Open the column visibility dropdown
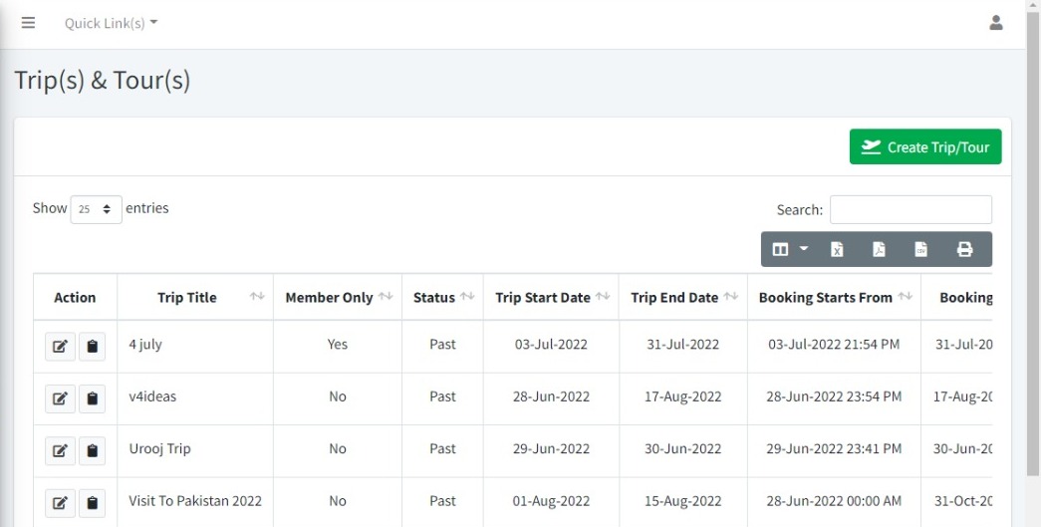 click(790, 249)
